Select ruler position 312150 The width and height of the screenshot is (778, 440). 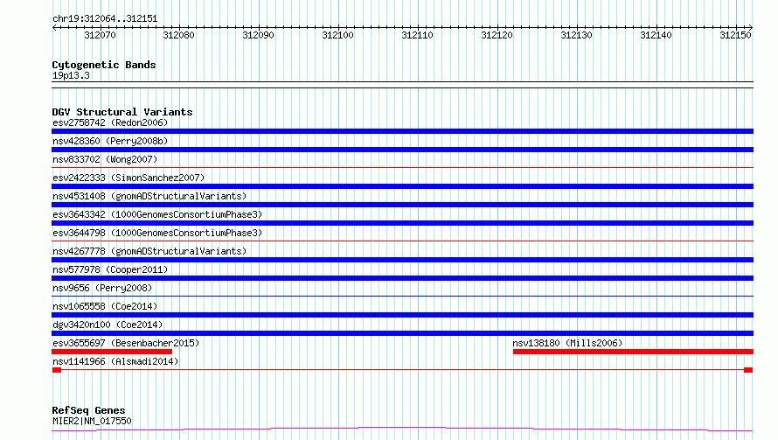(735, 35)
